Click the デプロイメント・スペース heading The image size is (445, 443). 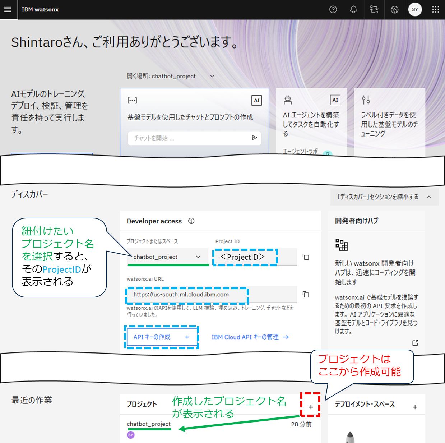coord(365,404)
